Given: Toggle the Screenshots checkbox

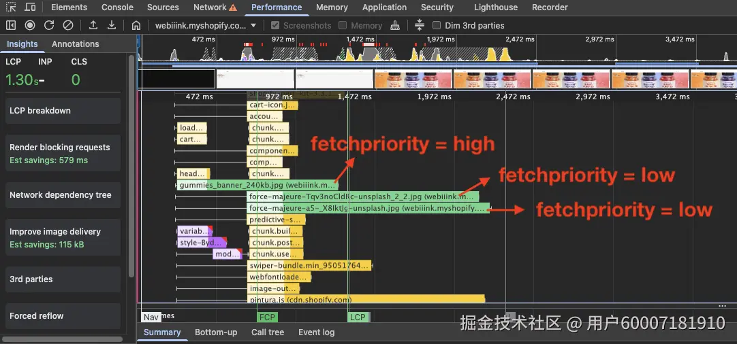Looking at the screenshot, I should click(x=275, y=25).
